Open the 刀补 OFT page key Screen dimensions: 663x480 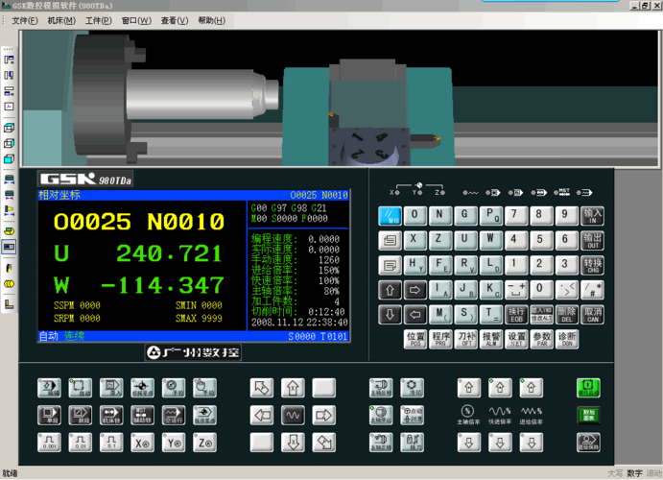point(466,339)
